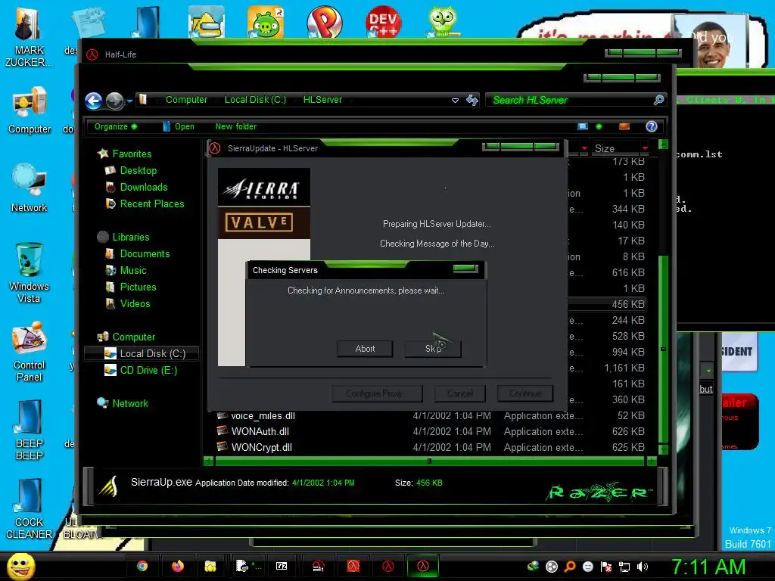
Task: Open the address bar history dropdown arrow
Action: (x=455, y=101)
